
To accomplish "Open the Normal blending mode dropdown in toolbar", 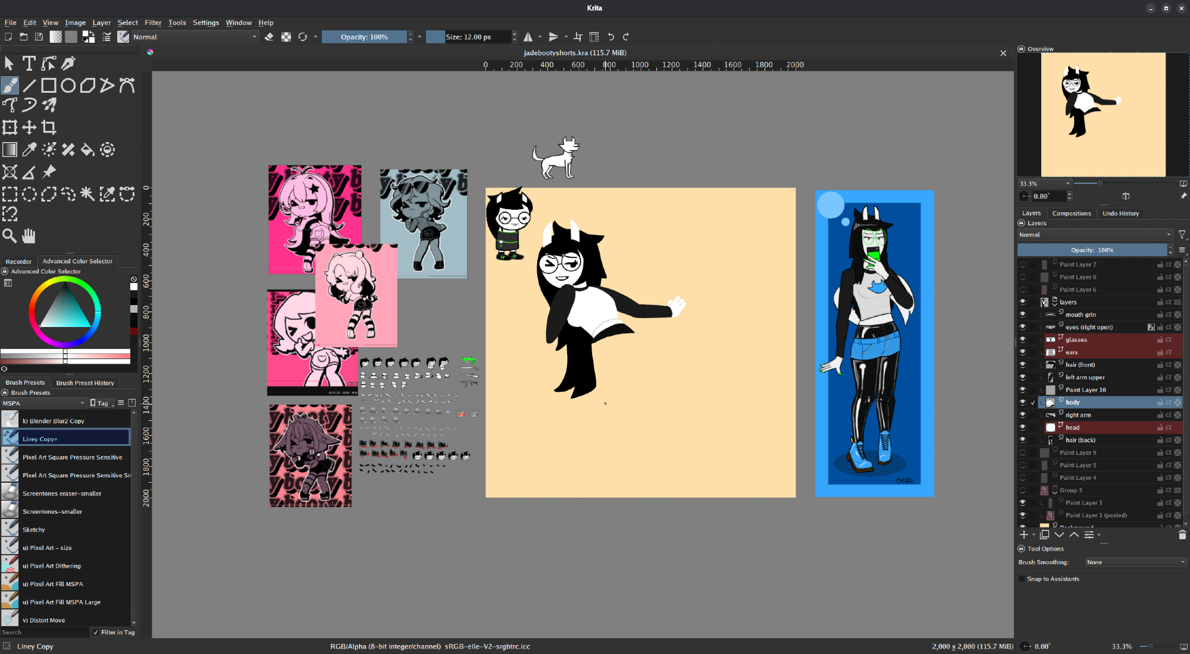I will (x=195, y=37).
